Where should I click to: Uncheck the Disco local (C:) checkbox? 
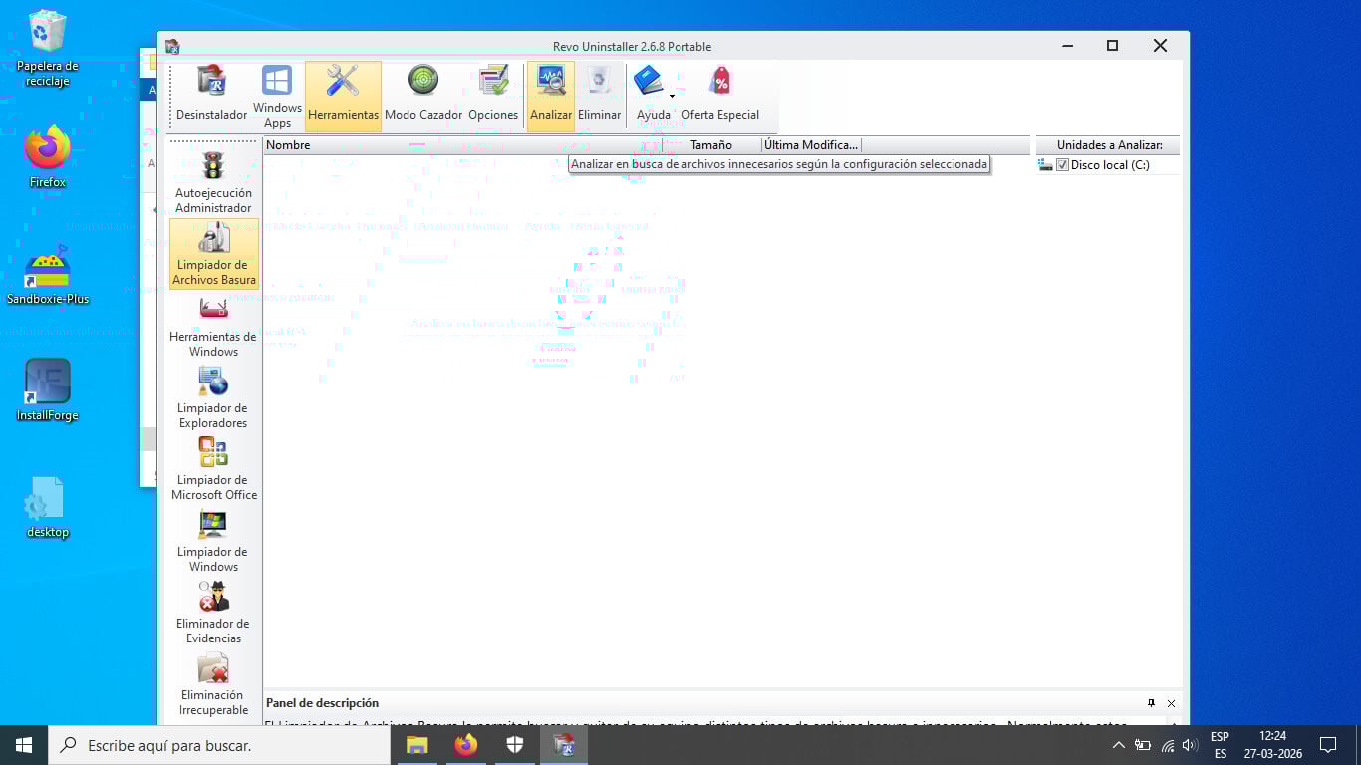pos(1062,165)
